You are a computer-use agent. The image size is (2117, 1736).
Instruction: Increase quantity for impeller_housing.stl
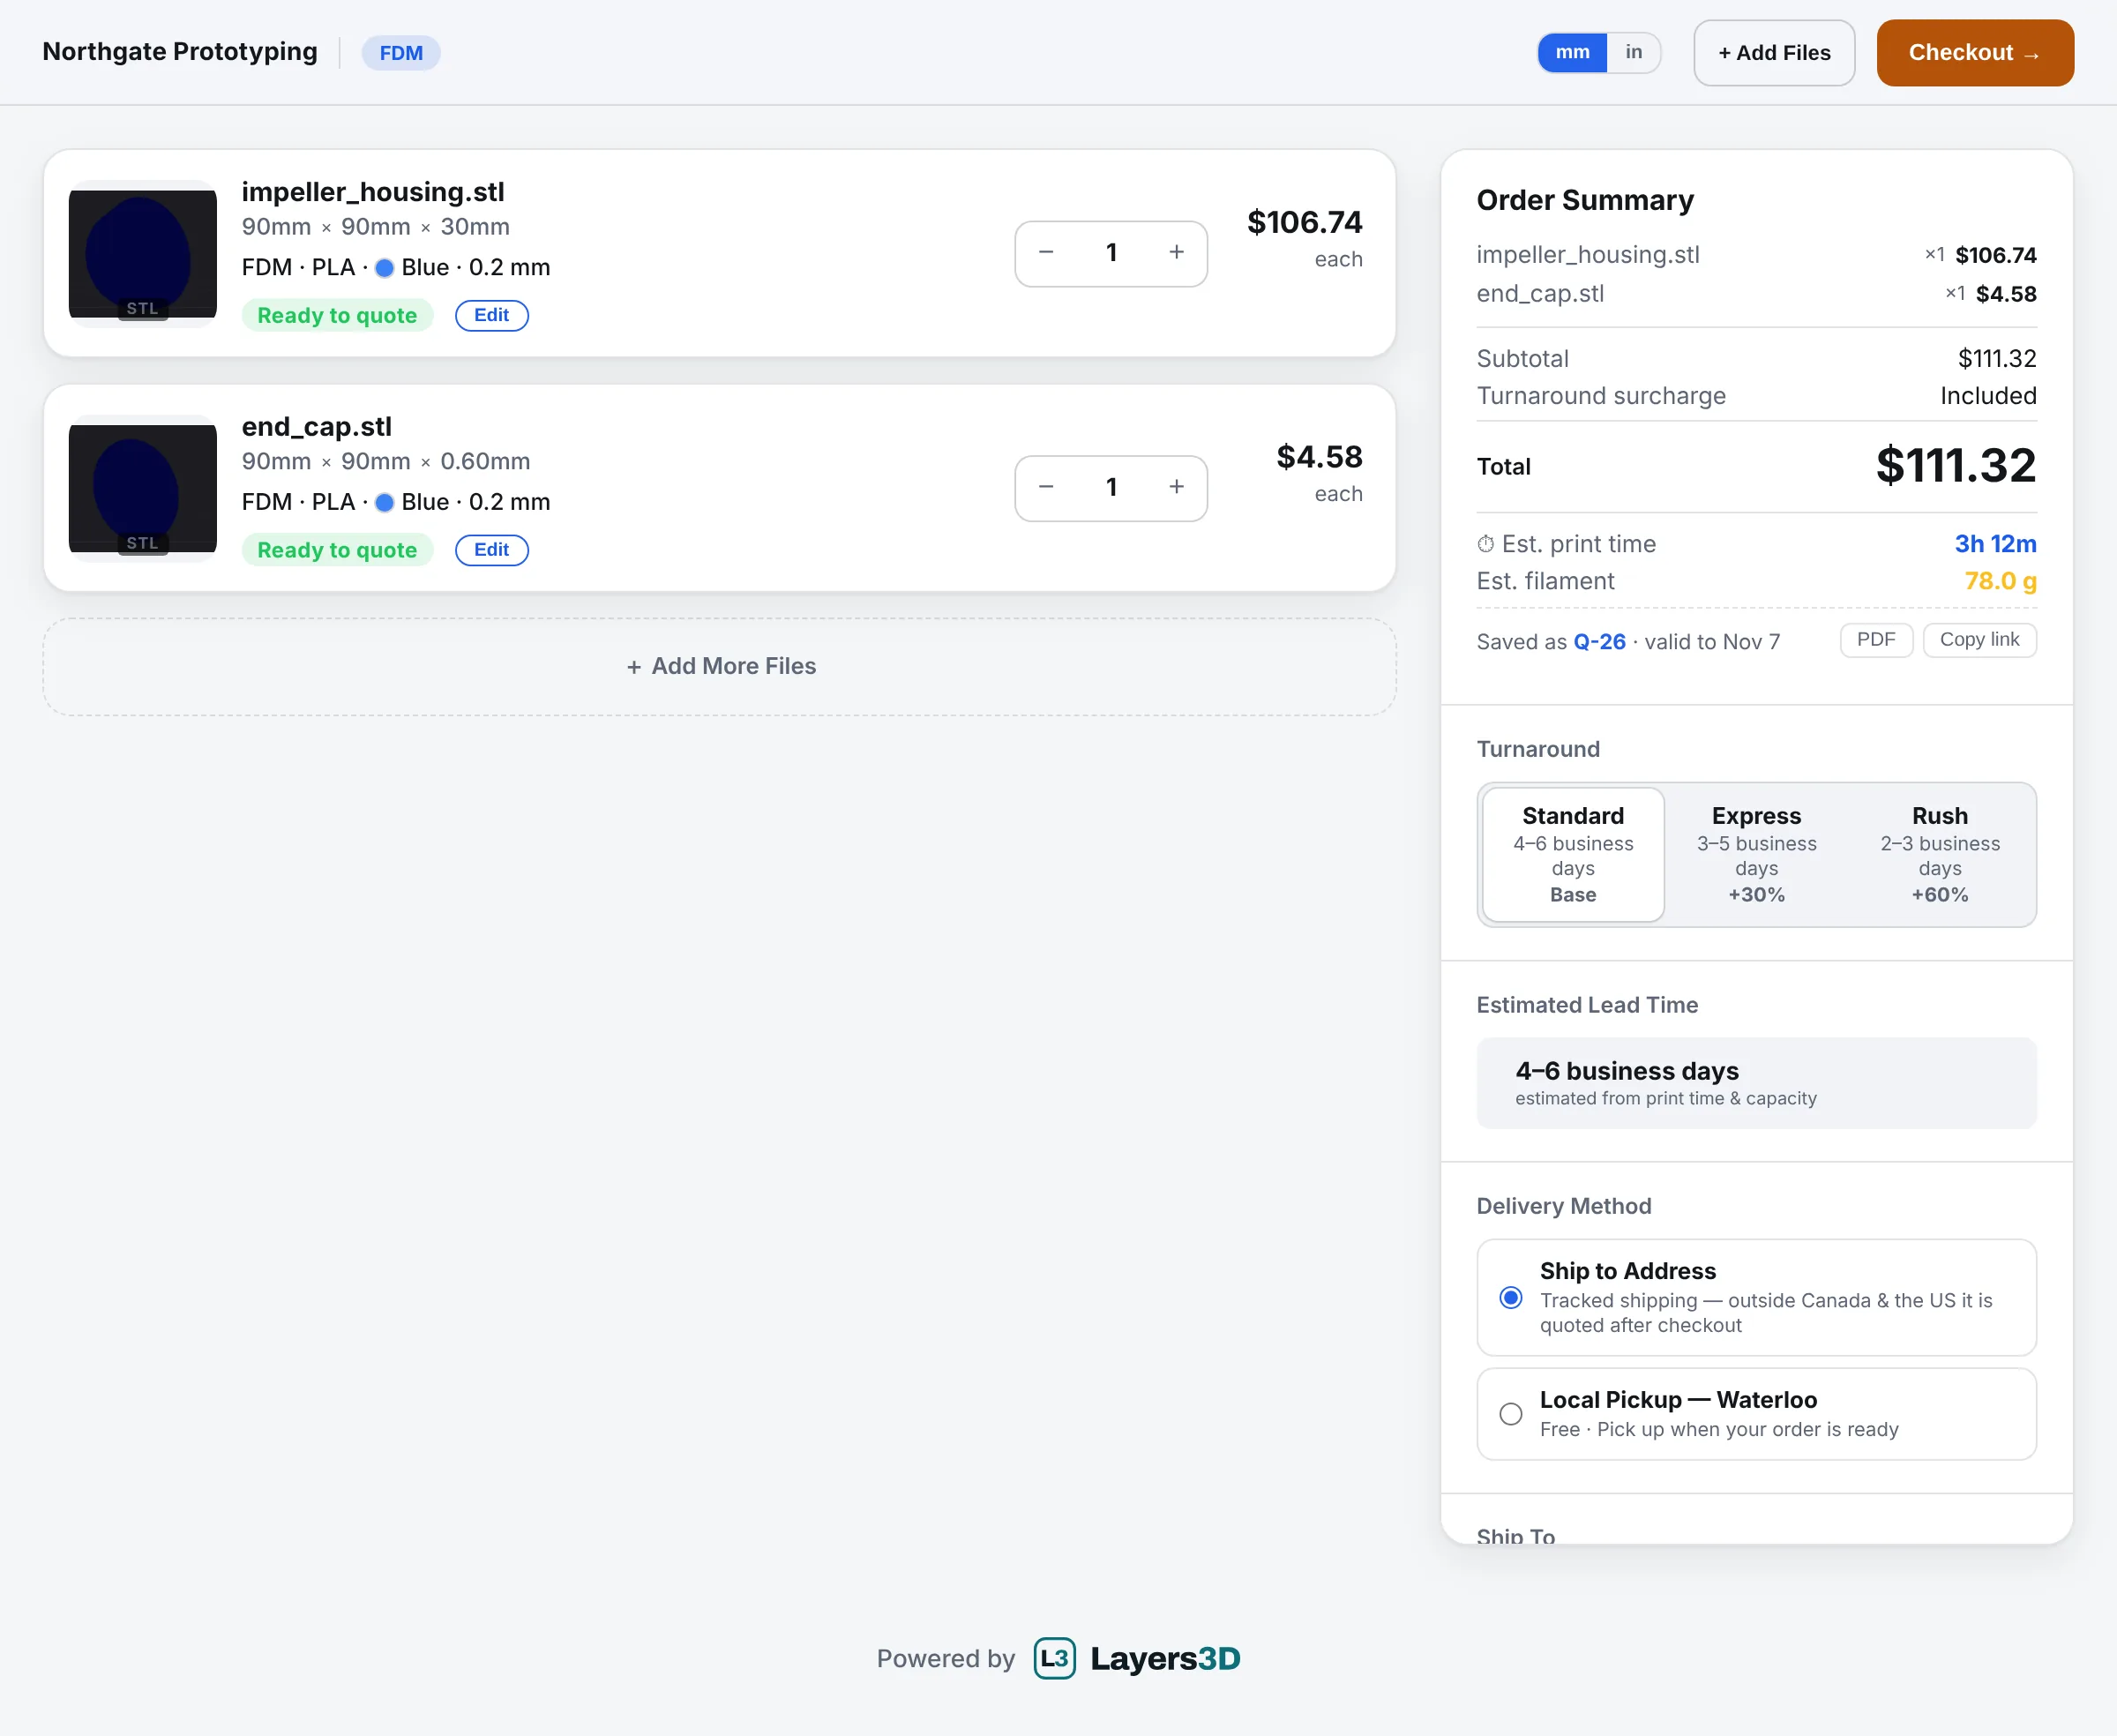[x=1176, y=253]
